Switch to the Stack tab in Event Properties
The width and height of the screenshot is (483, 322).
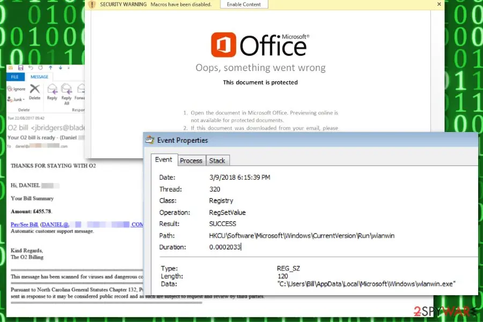(217, 160)
